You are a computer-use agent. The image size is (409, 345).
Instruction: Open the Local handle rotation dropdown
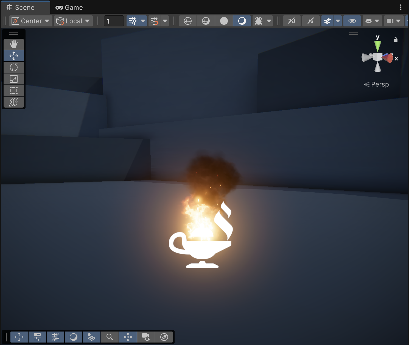[73, 21]
